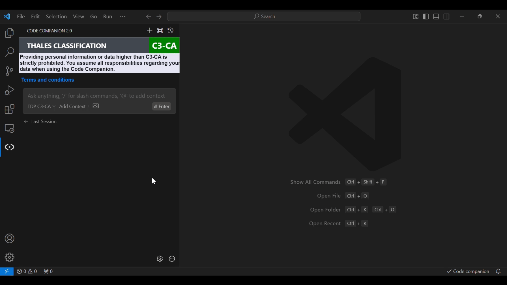
Task: Open the Manage gear in activity bar
Action: coord(9,258)
